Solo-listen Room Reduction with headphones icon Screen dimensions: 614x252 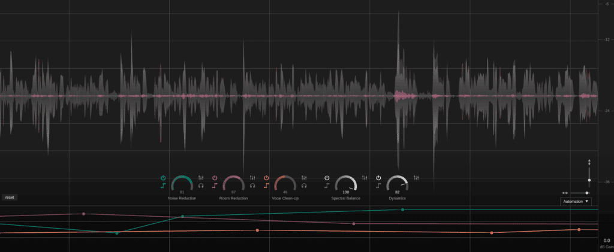(x=252, y=186)
